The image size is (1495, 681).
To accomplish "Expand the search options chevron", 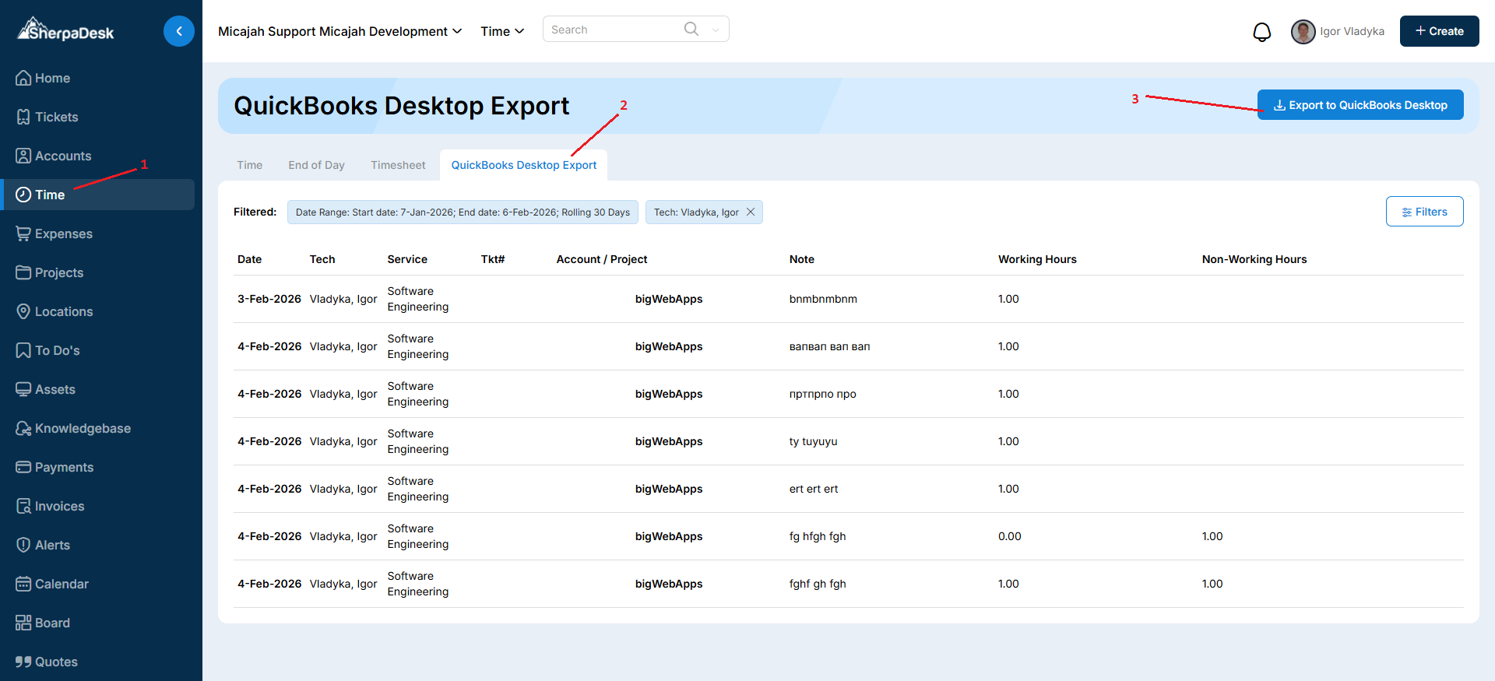I will pyautogui.click(x=716, y=30).
